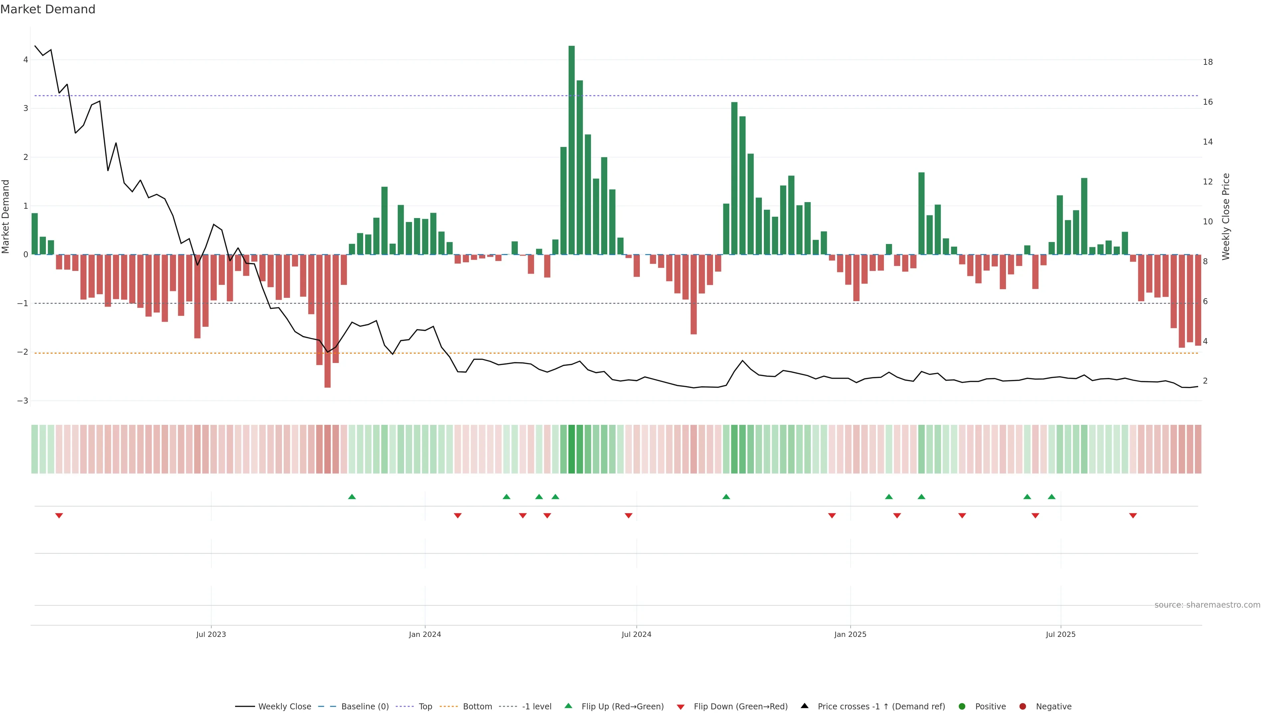
Task: Click the leftmost red flip-down triangle marker
Action: click(59, 516)
